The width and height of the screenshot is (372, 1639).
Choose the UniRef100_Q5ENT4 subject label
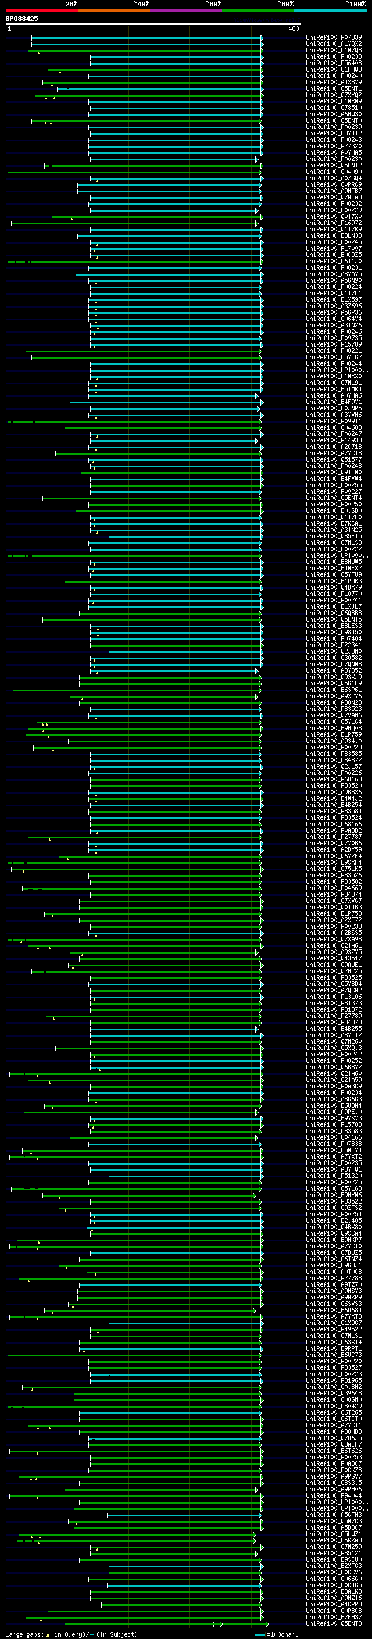coord(333,498)
